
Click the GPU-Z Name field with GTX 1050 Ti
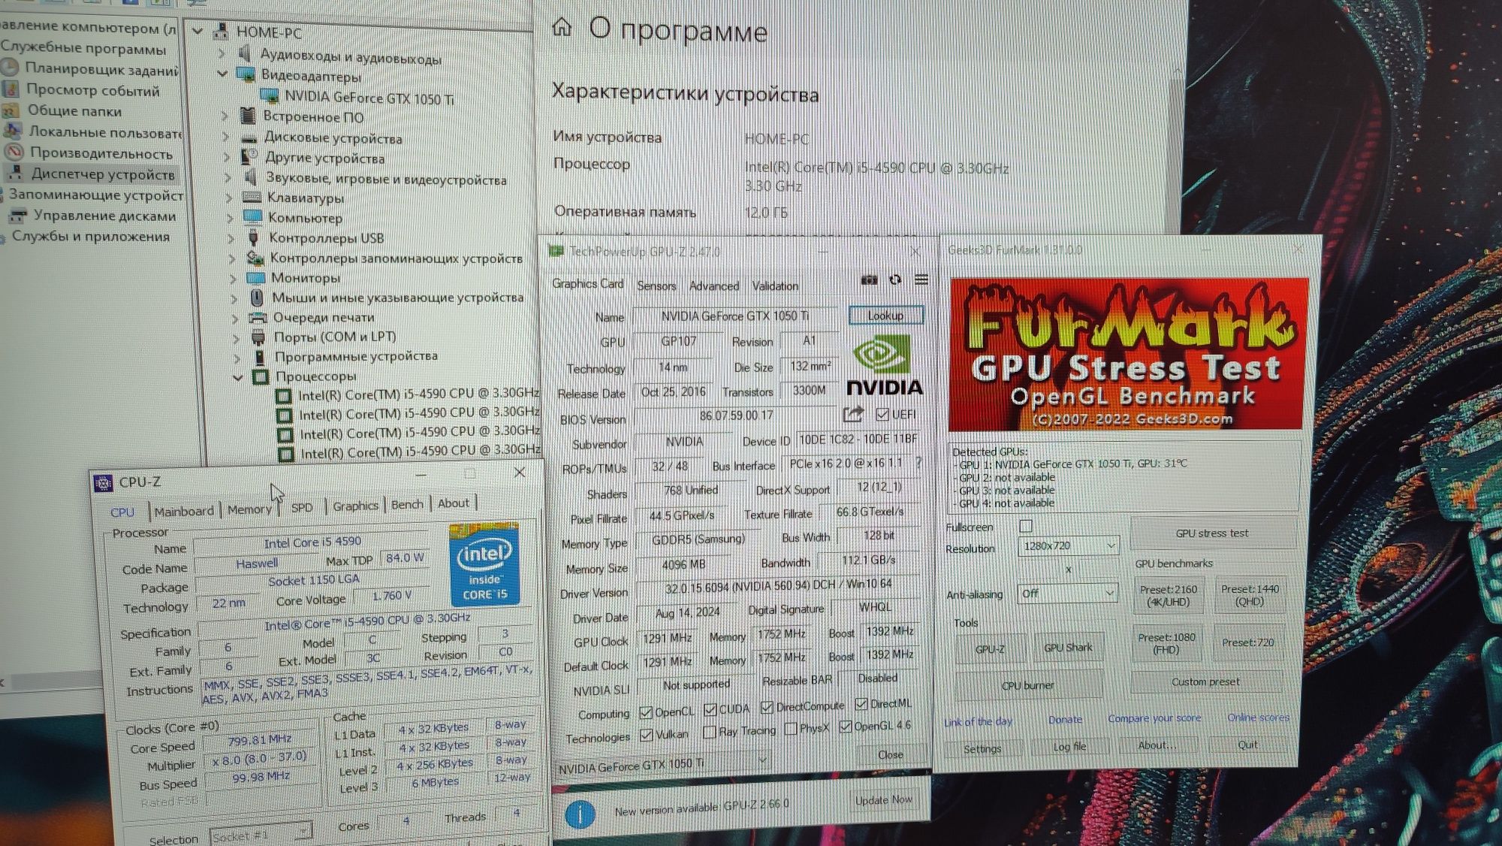click(x=735, y=316)
